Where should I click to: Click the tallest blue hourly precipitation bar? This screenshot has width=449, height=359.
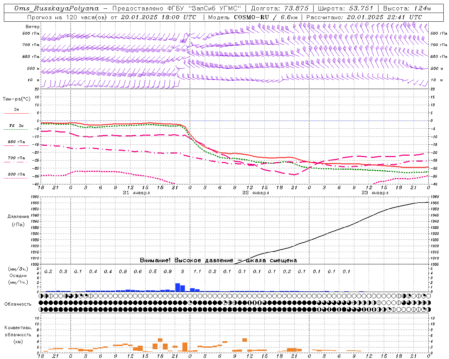click(177, 287)
